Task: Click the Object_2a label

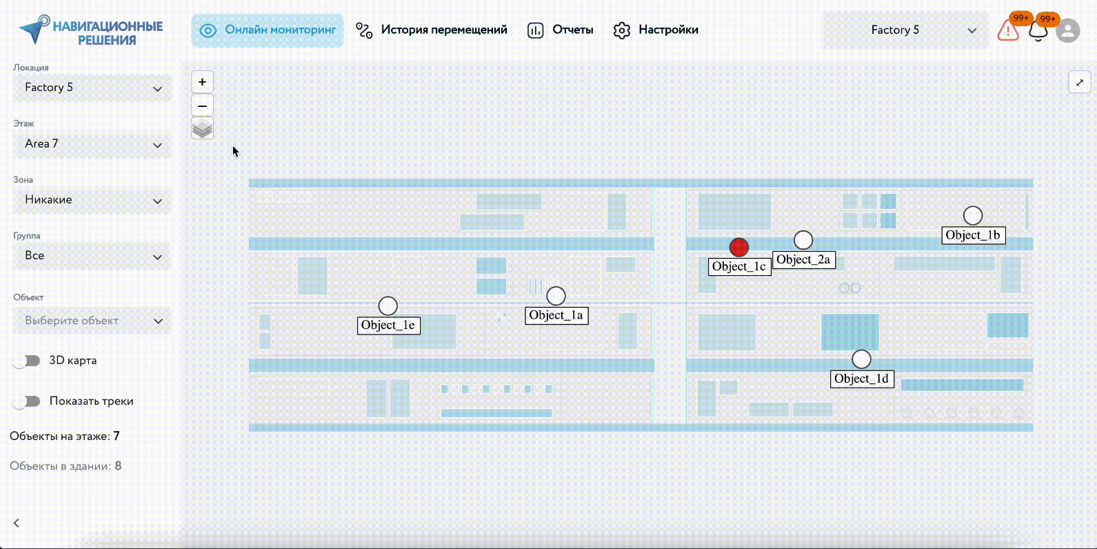Action: tap(803, 260)
